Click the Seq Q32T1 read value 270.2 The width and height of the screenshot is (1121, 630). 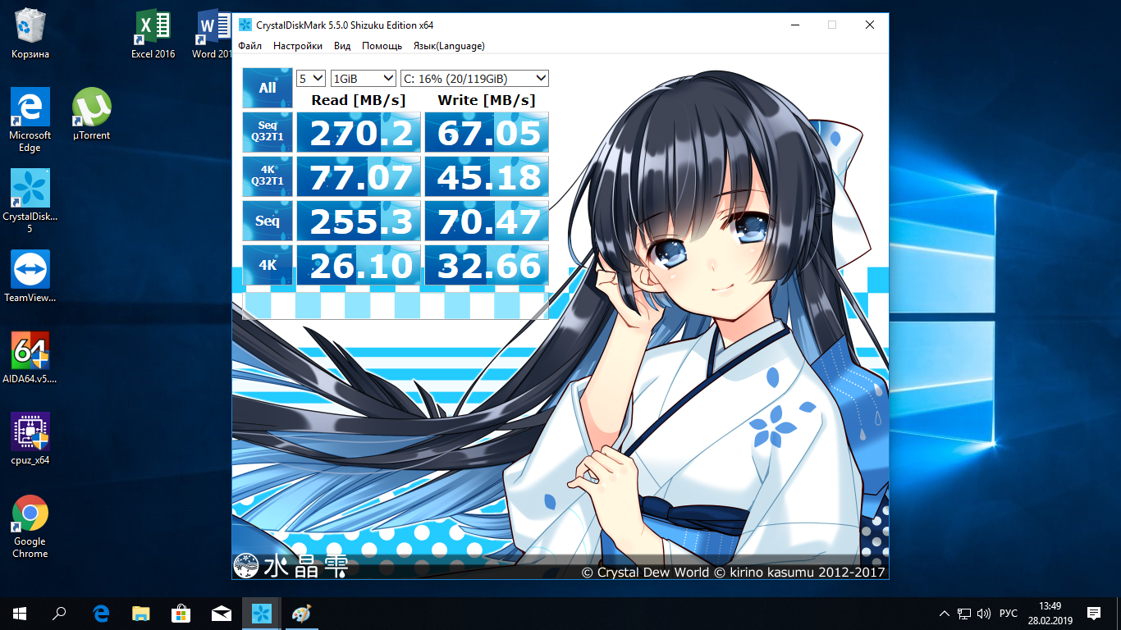(x=359, y=132)
